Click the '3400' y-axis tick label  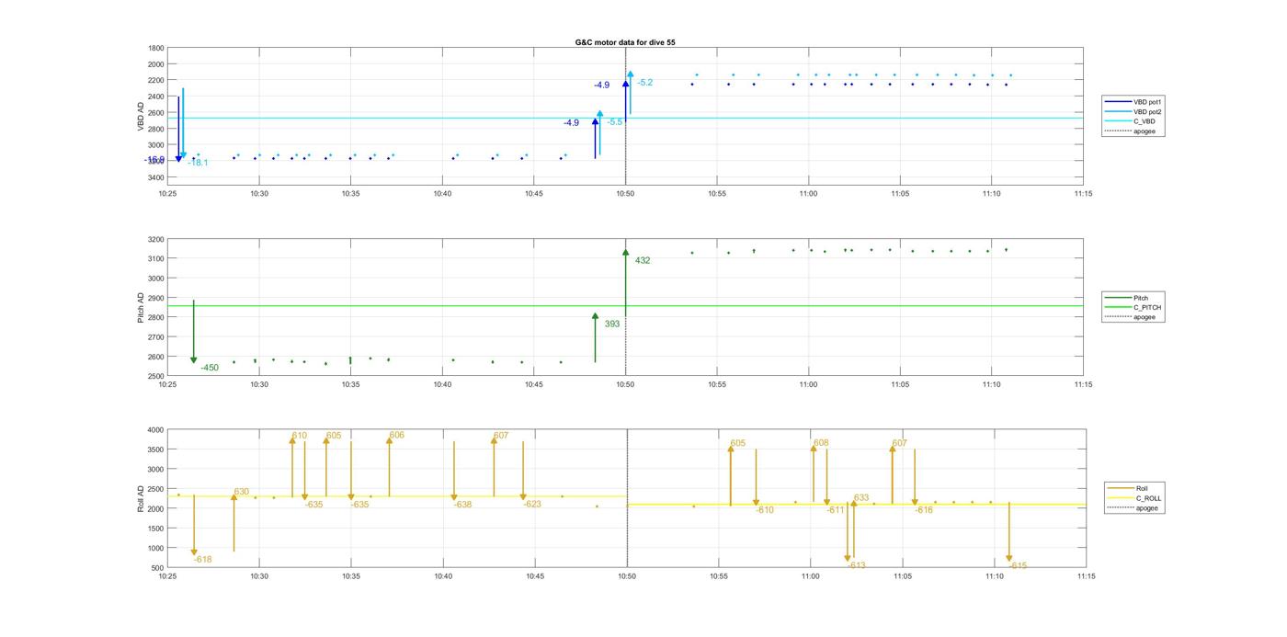click(x=156, y=176)
